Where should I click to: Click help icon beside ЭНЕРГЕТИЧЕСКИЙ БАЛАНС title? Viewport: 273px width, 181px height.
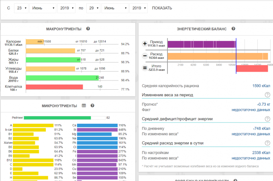pyautogui.click(x=233, y=29)
